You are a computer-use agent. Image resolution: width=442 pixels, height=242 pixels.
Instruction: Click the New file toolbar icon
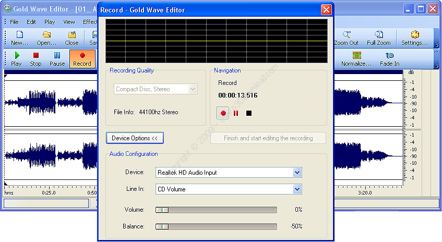19,38
